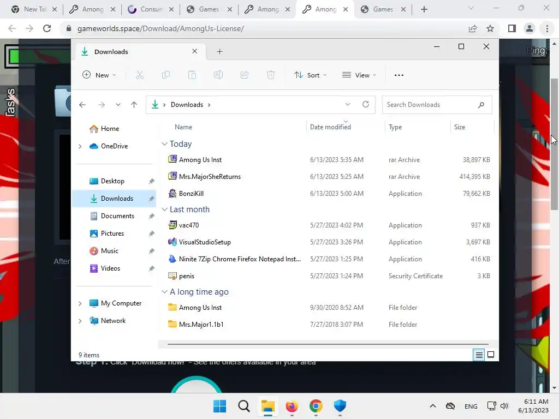The height and width of the screenshot is (419, 559).
Task: Switch to large thumbnails view icon
Action: click(491, 355)
